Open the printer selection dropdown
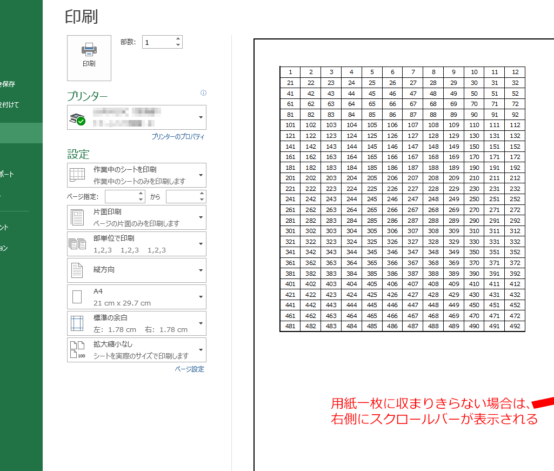Screen dimensions: 554x471 pyautogui.click(x=137, y=117)
